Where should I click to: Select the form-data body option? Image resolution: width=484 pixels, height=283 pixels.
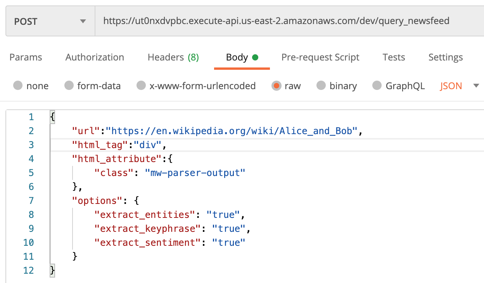point(92,86)
